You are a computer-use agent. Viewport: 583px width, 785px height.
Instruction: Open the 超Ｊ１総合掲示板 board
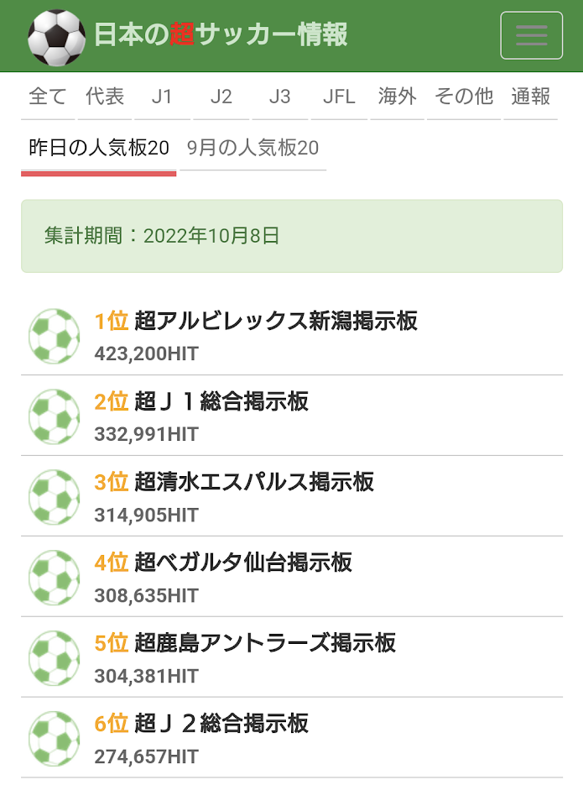pos(221,401)
